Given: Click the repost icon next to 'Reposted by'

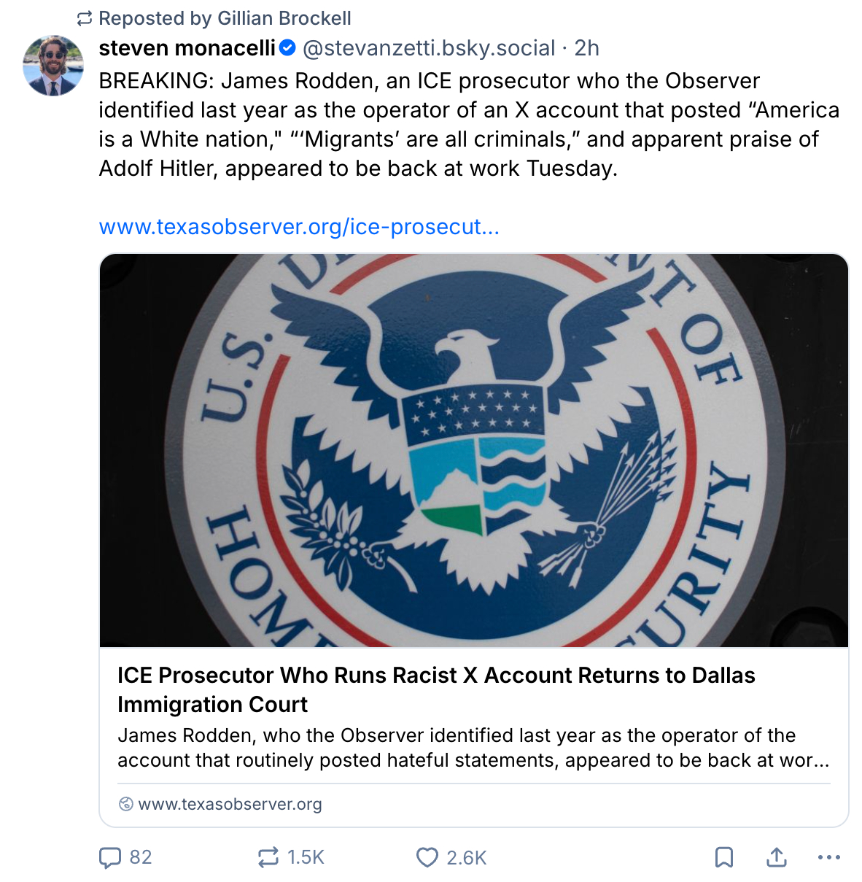Looking at the screenshot, I should tap(85, 18).
